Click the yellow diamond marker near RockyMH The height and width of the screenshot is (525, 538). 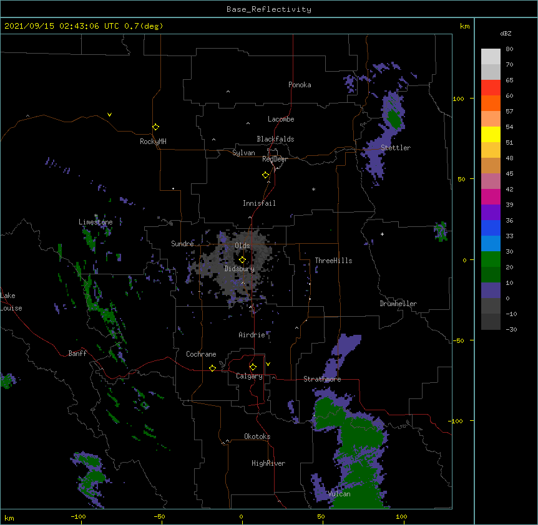pos(156,127)
